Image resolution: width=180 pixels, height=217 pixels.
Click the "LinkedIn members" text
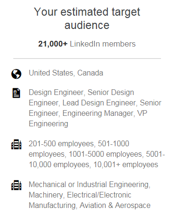(x=103, y=44)
